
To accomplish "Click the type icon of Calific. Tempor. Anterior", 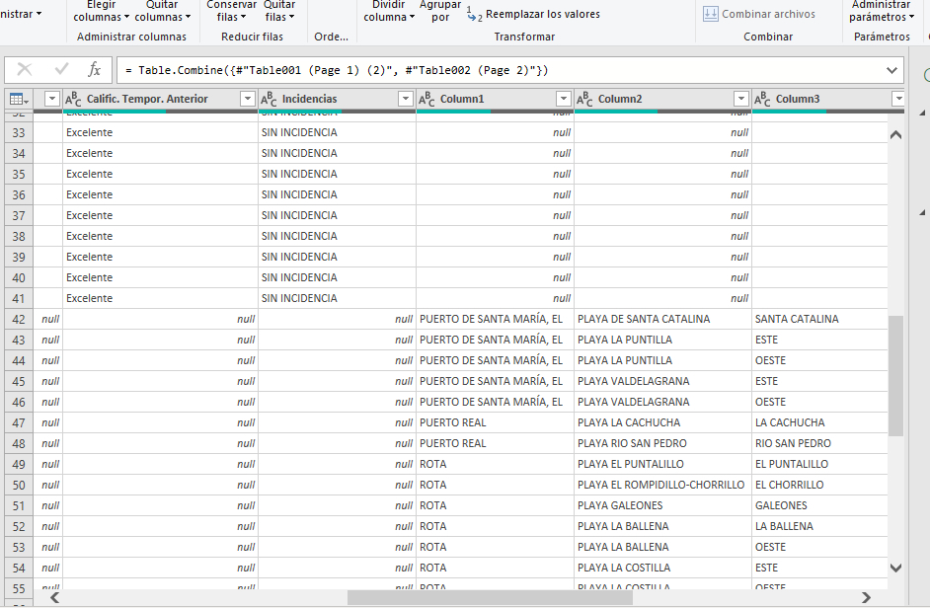I will pos(73,99).
